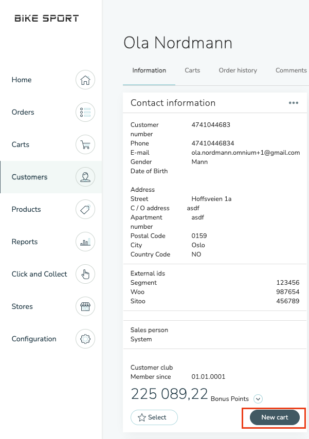Open the Order history tab

(x=238, y=70)
